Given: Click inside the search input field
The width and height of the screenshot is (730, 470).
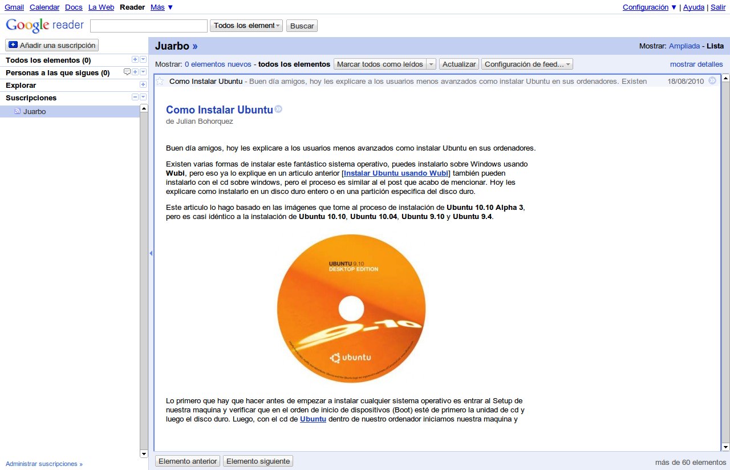Looking at the screenshot, I should (149, 26).
